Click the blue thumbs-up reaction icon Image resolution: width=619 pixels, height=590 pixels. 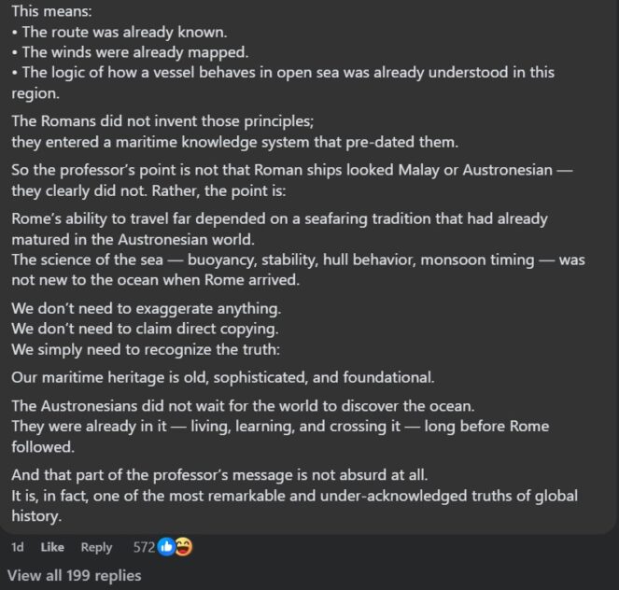166,547
